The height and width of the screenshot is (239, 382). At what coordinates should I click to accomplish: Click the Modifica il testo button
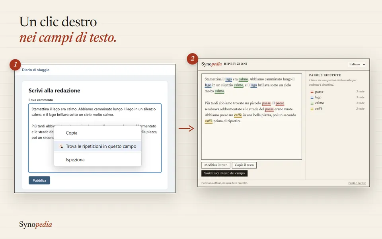pos(216,165)
